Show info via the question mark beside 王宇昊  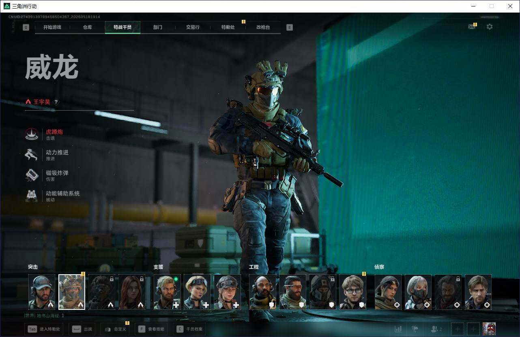pyautogui.click(x=56, y=102)
